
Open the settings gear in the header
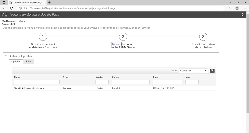[242, 15]
